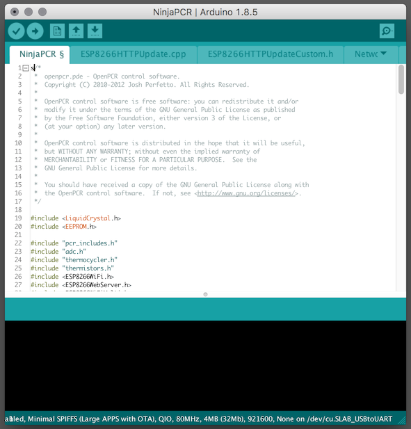Click the black console output area
Image resolution: width=411 pixels, height=429 pixels.
point(205,366)
